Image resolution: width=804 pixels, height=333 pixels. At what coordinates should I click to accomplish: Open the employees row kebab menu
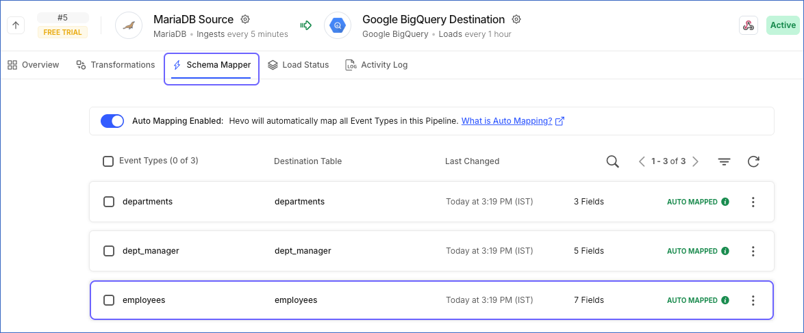pyautogui.click(x=753, y=300)
